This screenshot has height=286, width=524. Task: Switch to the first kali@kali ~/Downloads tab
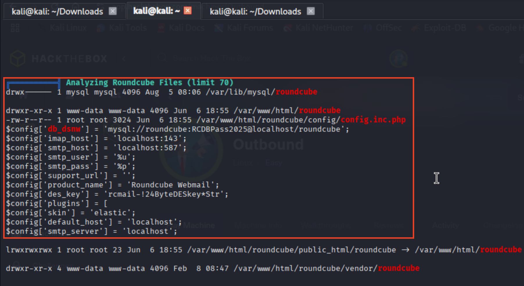click(x=57, y=12)
